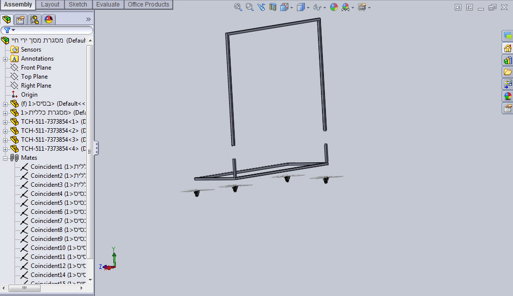Expand the Annotations tree node

[6, 59]
